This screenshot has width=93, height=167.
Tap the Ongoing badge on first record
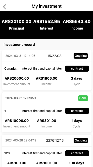point(81,56)
